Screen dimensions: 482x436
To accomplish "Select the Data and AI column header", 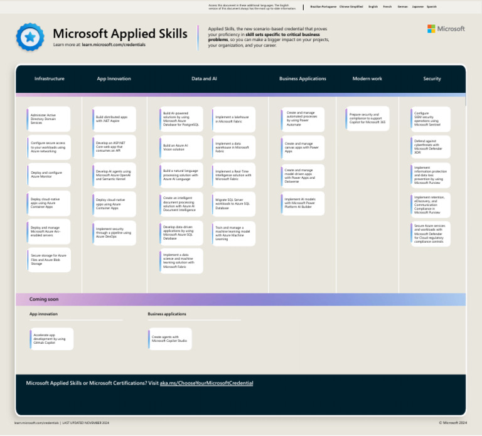I will point(204,79).
